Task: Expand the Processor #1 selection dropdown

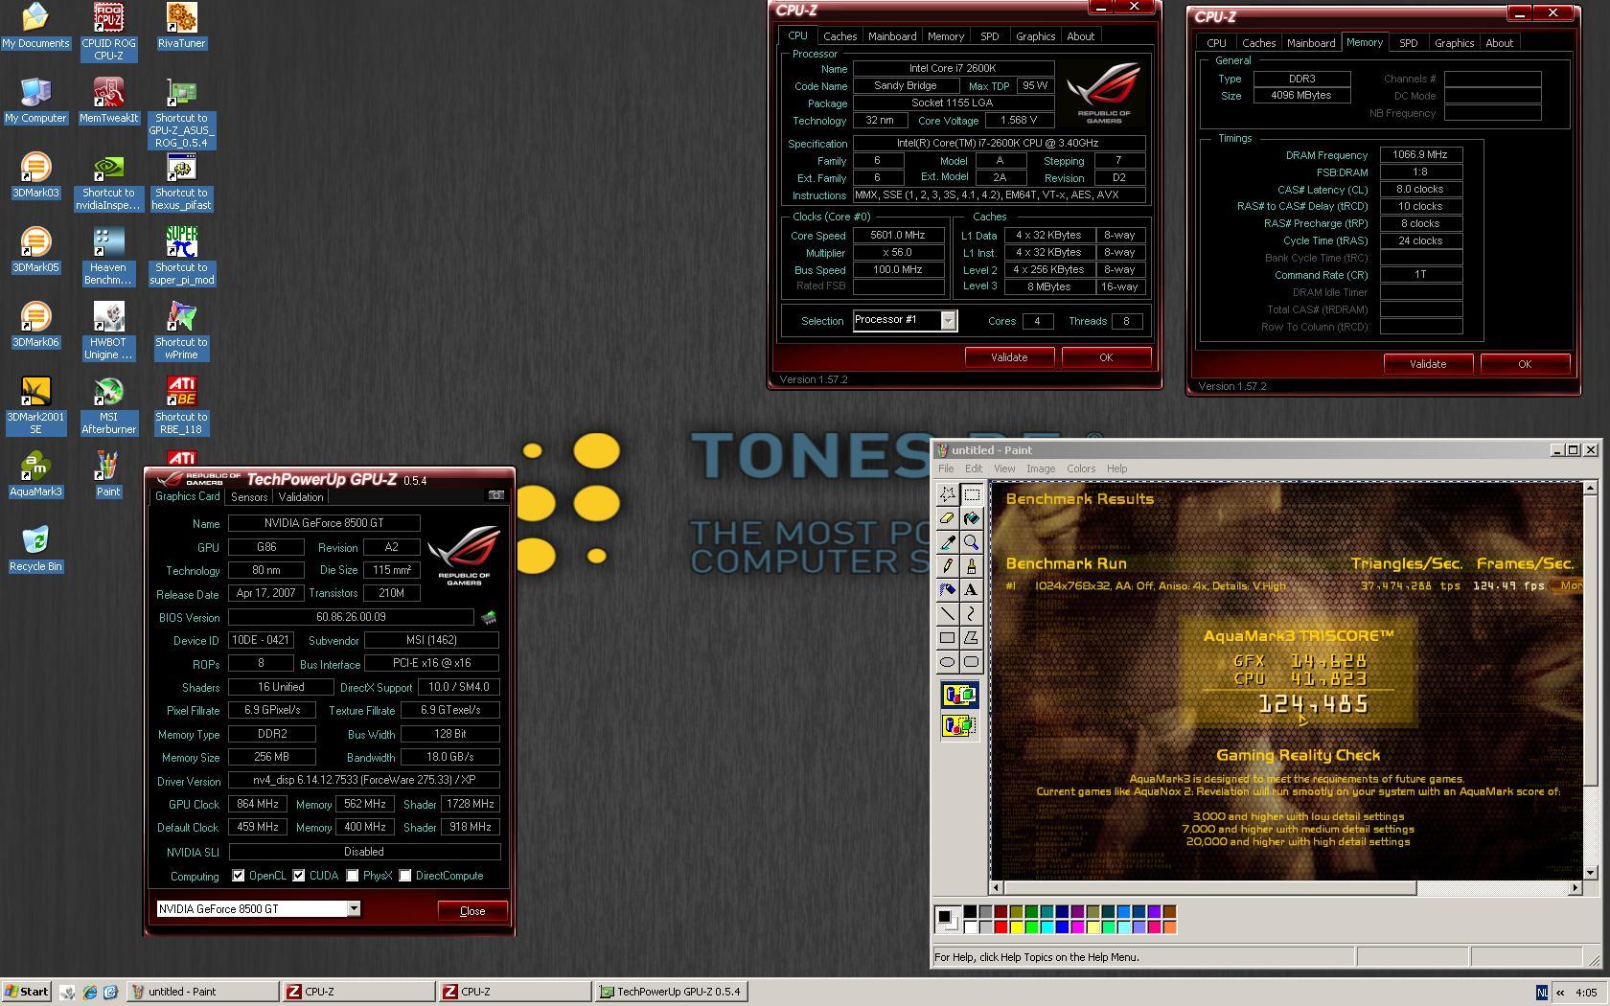Action: [x=948, y=321]
